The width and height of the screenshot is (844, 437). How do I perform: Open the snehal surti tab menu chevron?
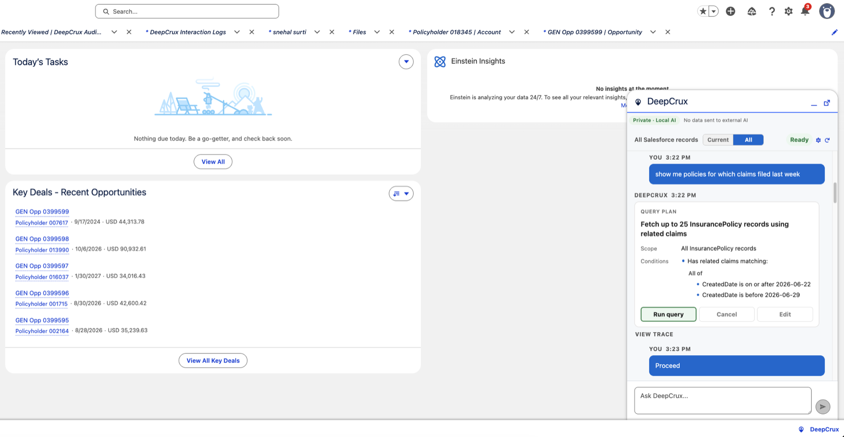click(317, 32)
